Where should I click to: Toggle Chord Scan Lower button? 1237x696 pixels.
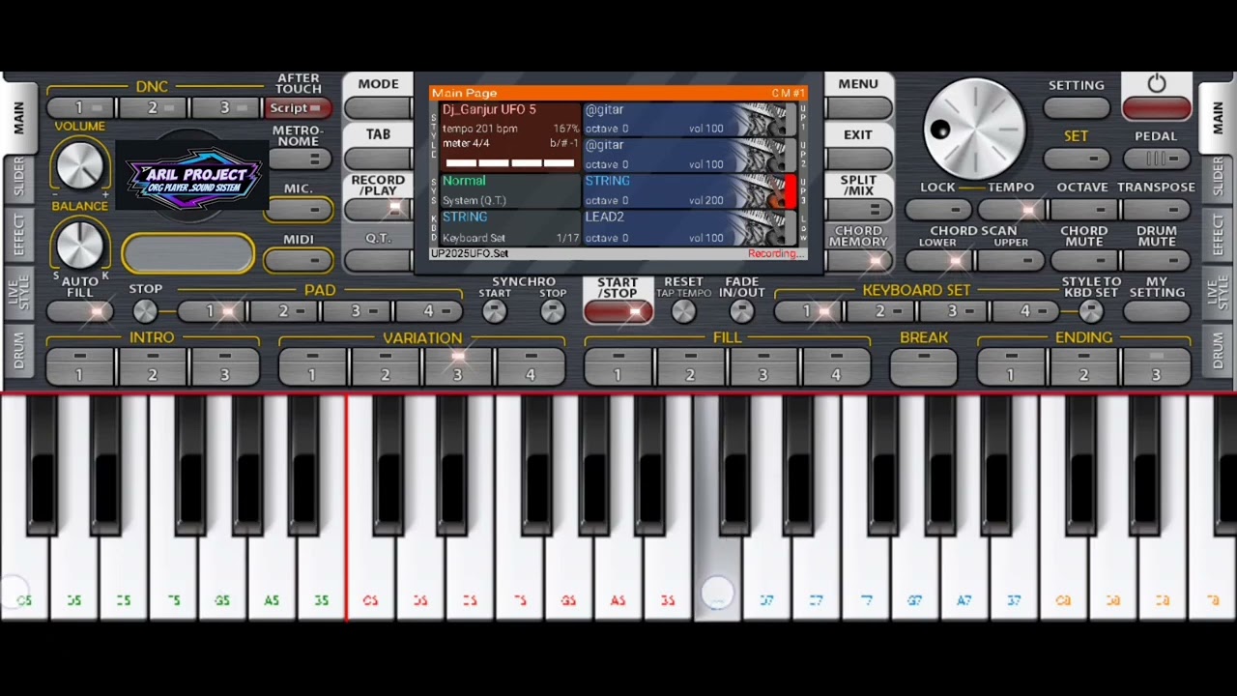[x=937, y=260]
